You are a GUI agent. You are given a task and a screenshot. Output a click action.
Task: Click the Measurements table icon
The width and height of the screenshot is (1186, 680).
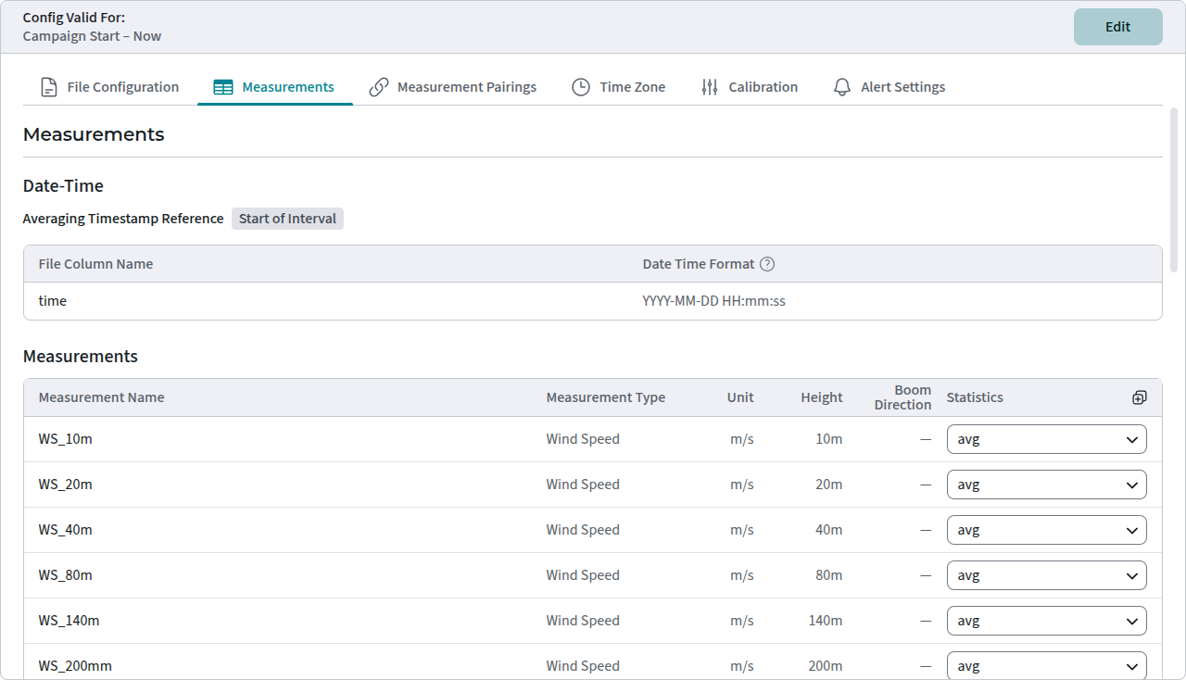[x=223, y=87]
